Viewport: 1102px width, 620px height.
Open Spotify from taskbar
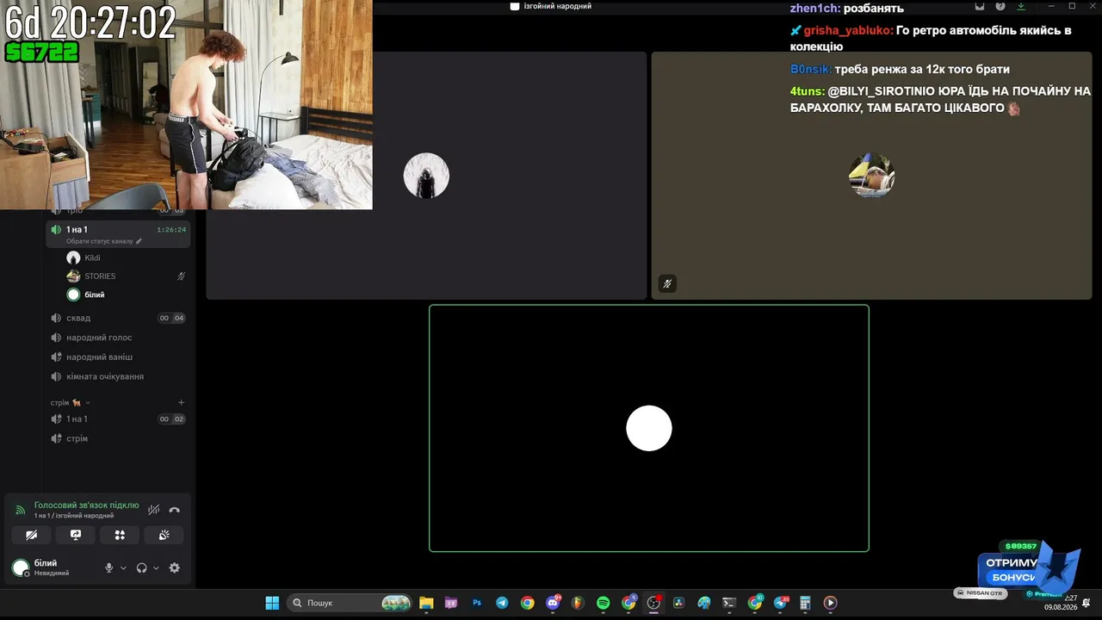(603, 603)
